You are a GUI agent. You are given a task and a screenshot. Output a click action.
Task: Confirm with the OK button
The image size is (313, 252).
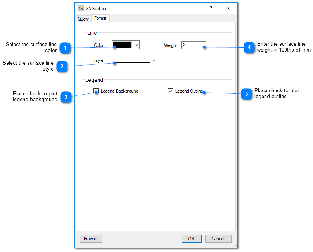192,239
